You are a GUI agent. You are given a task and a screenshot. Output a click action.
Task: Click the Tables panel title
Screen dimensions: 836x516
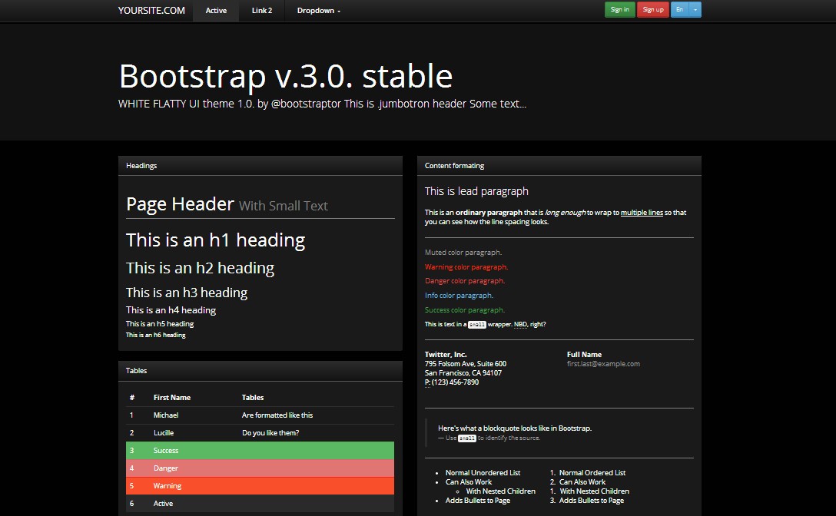136,370
